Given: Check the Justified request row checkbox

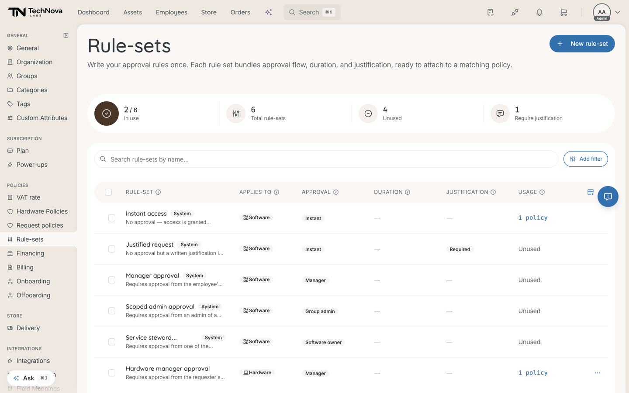Looking at the screenshot, I should coord(112,249).
